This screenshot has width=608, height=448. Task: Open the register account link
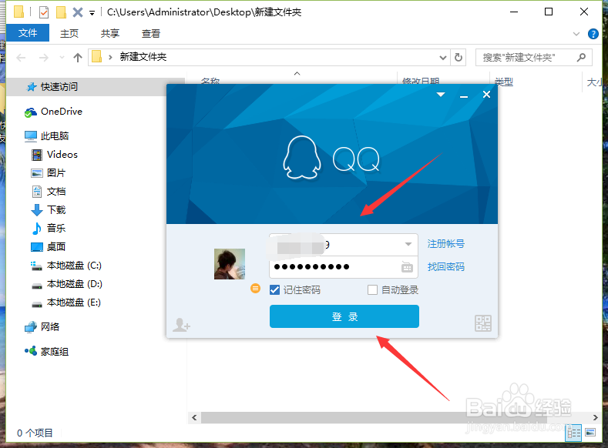[445, 243]
